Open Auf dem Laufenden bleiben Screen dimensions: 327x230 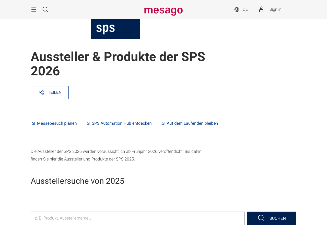(192, 123)
